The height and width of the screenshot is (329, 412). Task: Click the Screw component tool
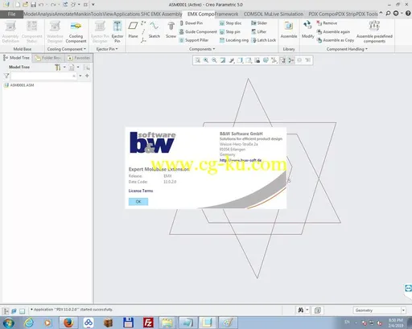(171, 29)
